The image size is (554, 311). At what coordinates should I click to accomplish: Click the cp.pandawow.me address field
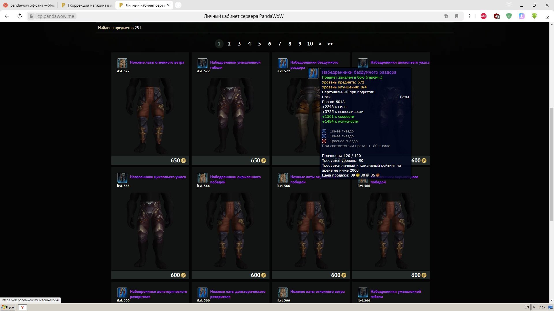(x=56, y=16)
